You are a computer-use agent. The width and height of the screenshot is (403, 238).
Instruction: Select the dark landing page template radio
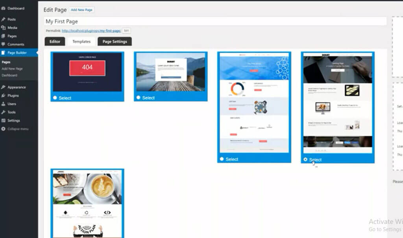click(305, 160)
